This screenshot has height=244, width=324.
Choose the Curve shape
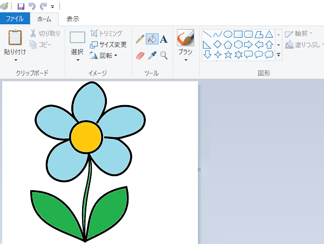pyautogui.click(x=218, y=34)
